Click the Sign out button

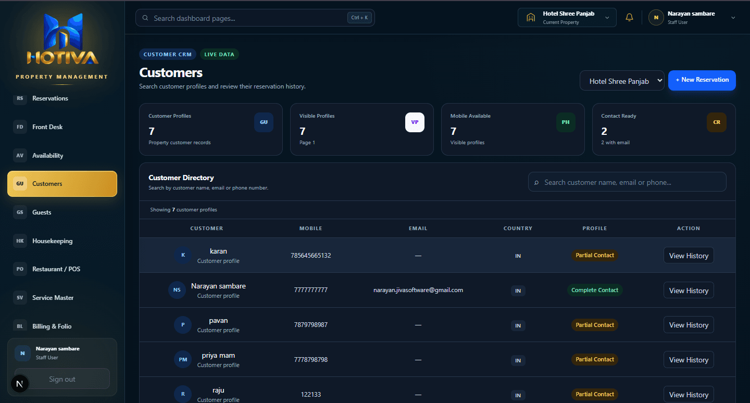[x=63, y=379]
